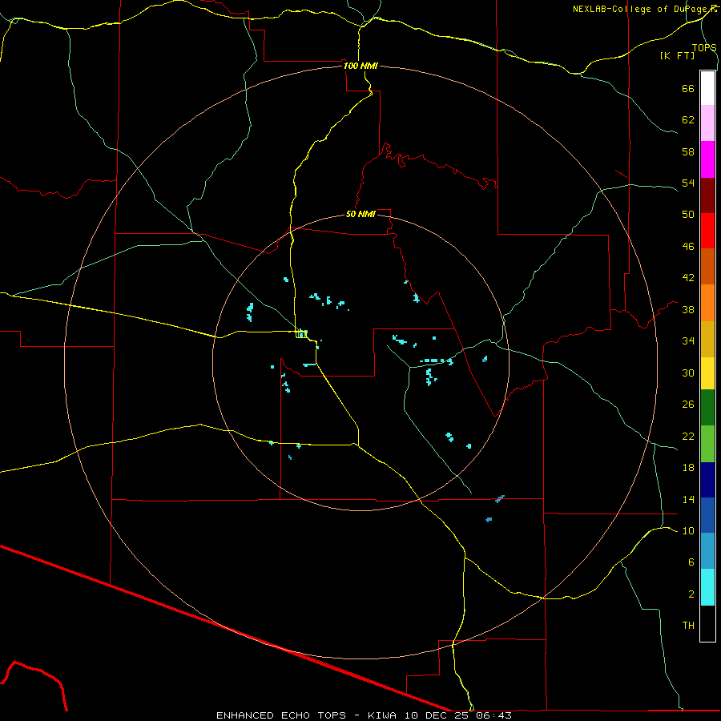The width and height of the screenshot is (721, 721).
Task: Click the light pink legend swatch
Action: click(707, 123)
